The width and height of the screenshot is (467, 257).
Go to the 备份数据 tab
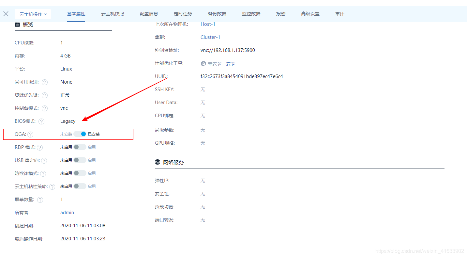217,14
